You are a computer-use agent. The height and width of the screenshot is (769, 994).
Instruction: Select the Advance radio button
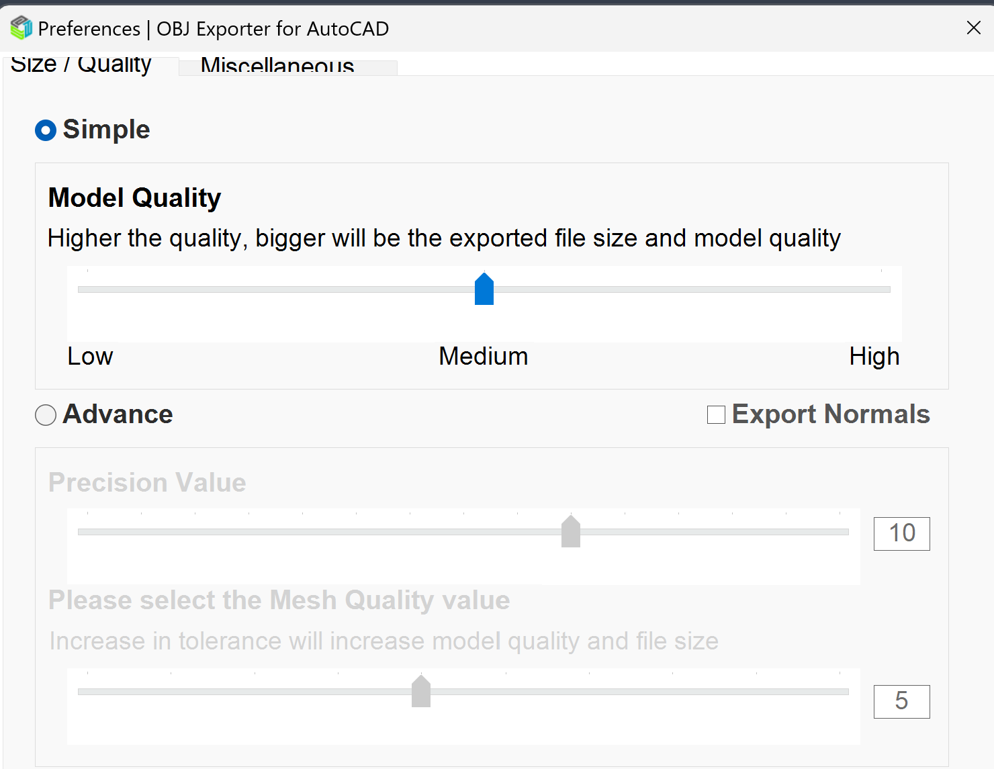[x=46, y=415]
